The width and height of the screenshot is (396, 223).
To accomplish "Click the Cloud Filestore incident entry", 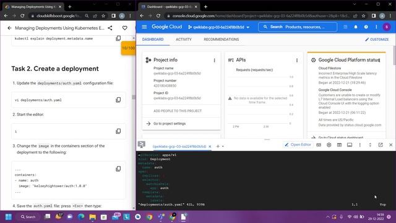I will 347,76.
